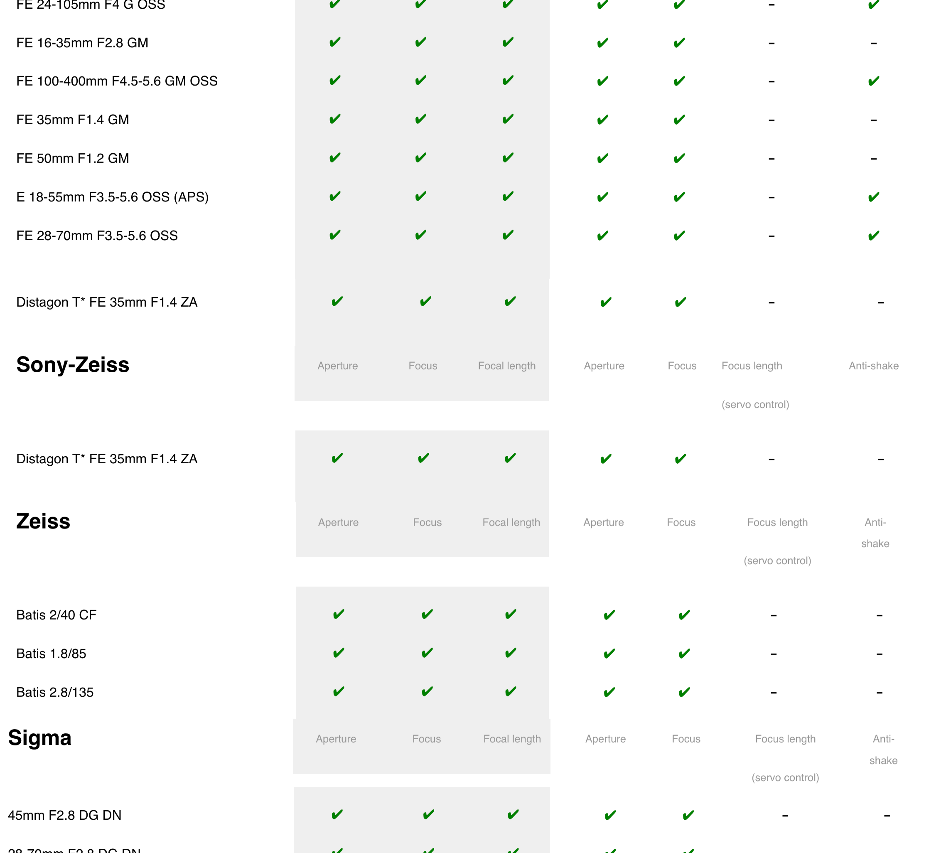The height and width of the screenshot is (853, 946).
Task: Select the 45mm F2.8 DG DN lens name
Action: 65,815
